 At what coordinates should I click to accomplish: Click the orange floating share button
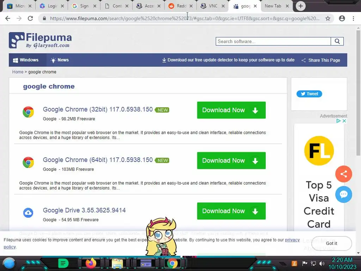[x=343, y=174]
